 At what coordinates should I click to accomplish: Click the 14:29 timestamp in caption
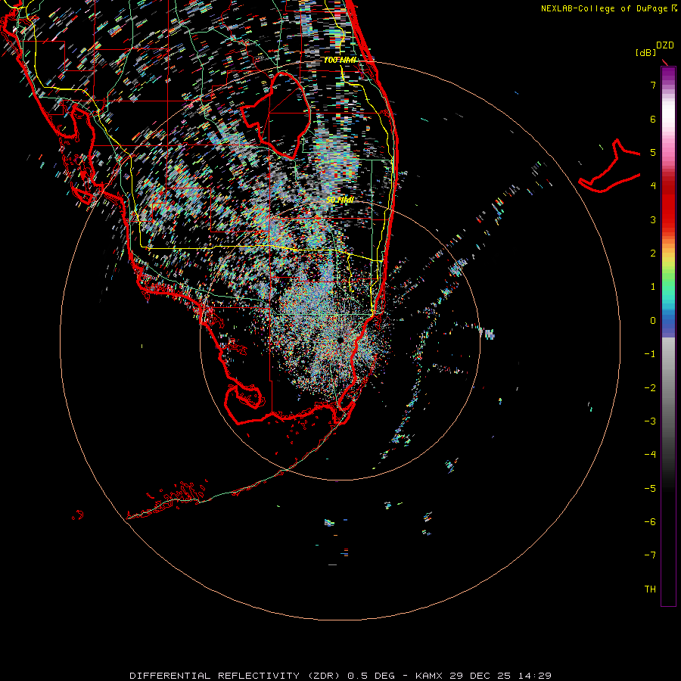[x=535, y=676]
